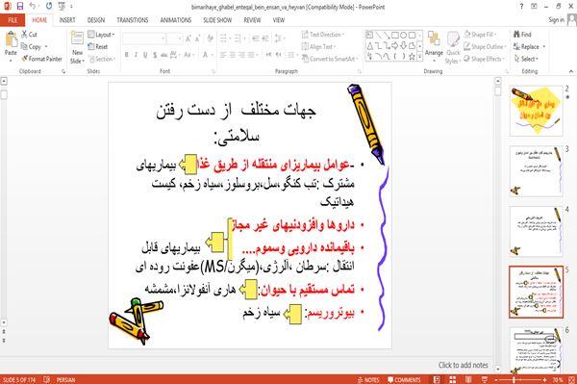Click Reset slide button

pos(98,47)
